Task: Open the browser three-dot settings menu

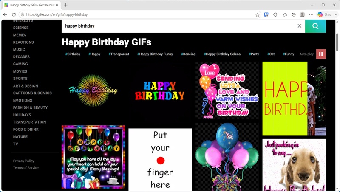Action: pyautogui.click(x=311, y=14)
